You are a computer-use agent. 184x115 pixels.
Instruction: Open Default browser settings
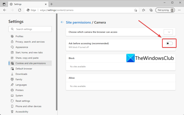(24, 68)
